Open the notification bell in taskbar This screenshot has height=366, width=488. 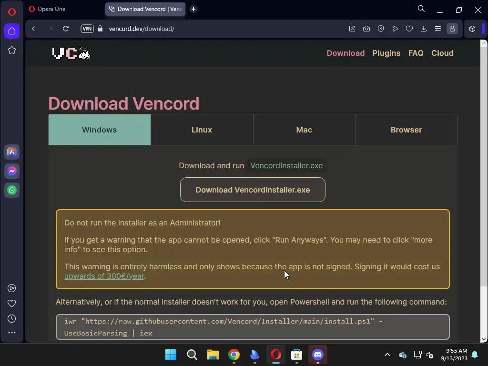(x=475, y=355)
